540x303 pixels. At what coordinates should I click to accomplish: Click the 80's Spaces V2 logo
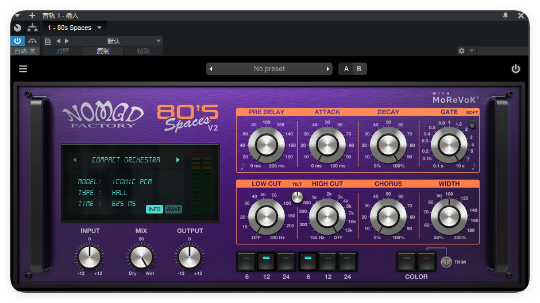188,118
